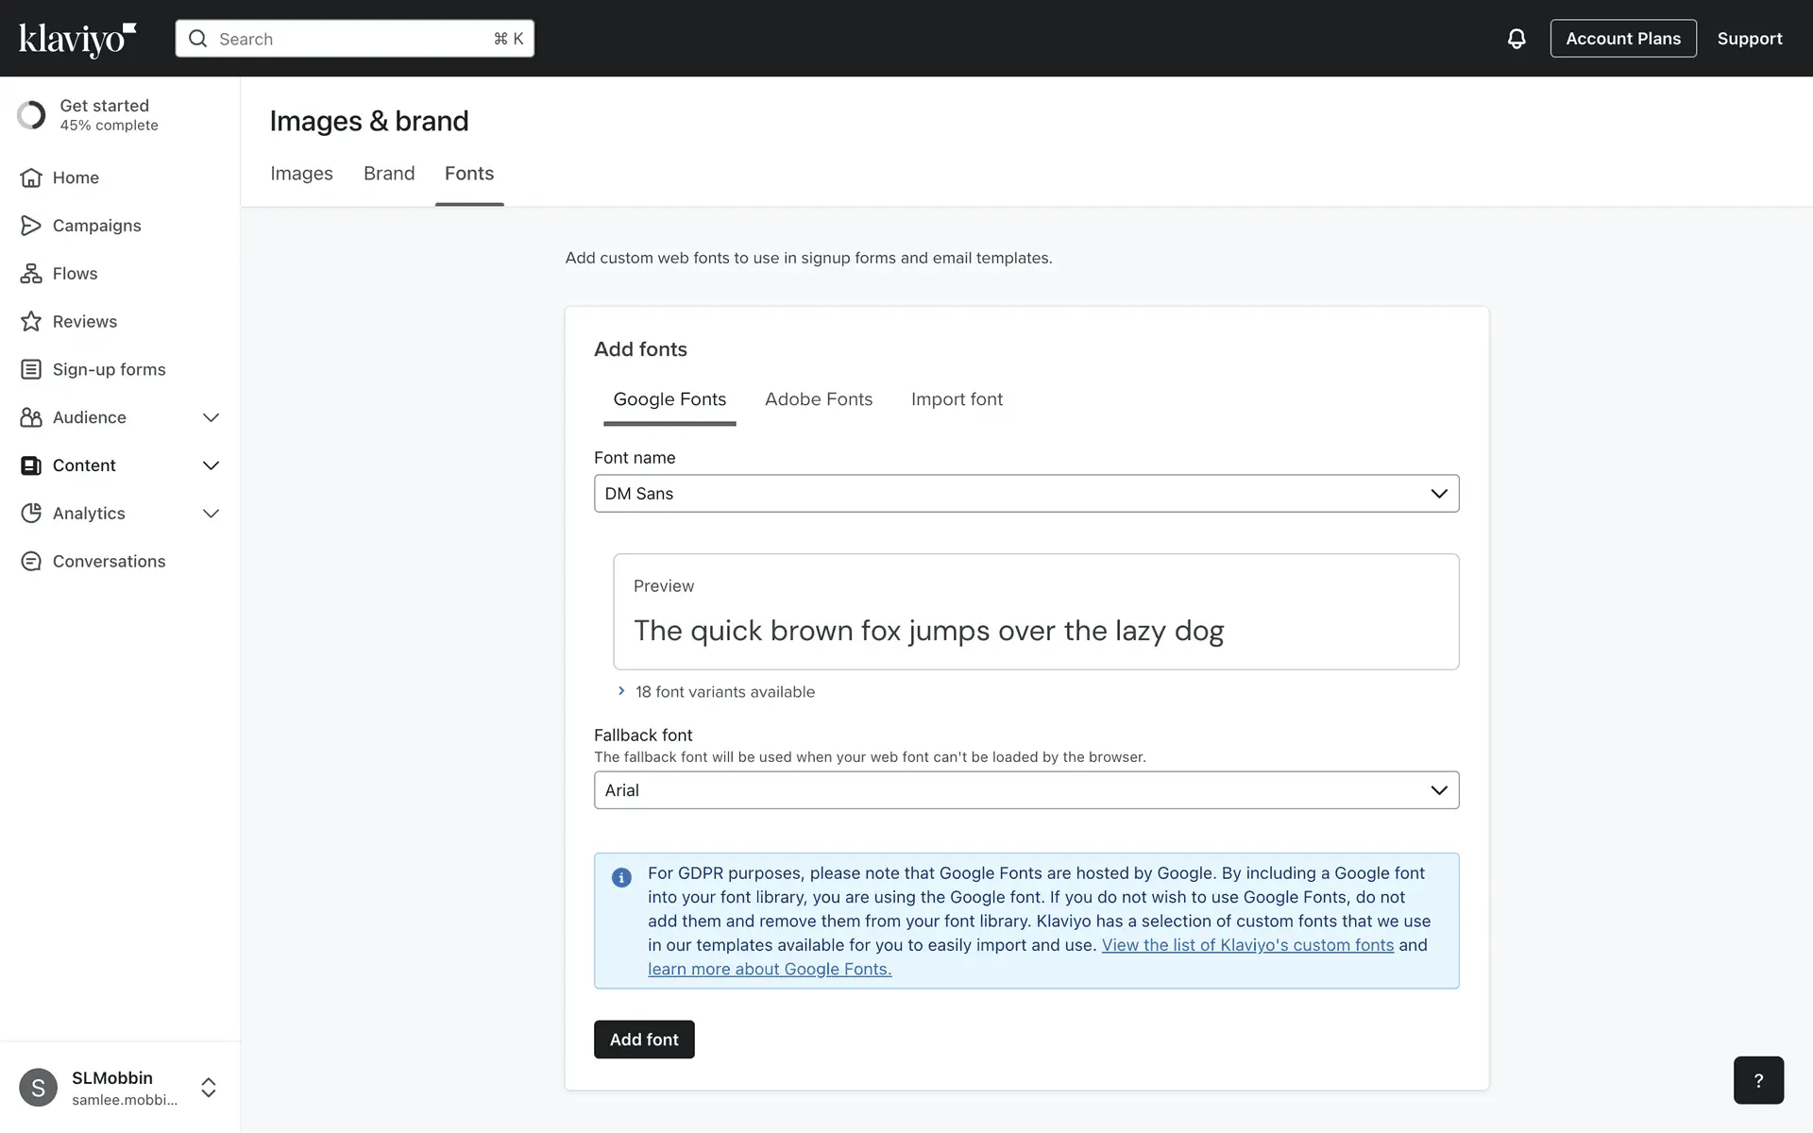Open the Fallback font dropdown
Screen dimensions: 1813x1133
[x=1025, y=790]
